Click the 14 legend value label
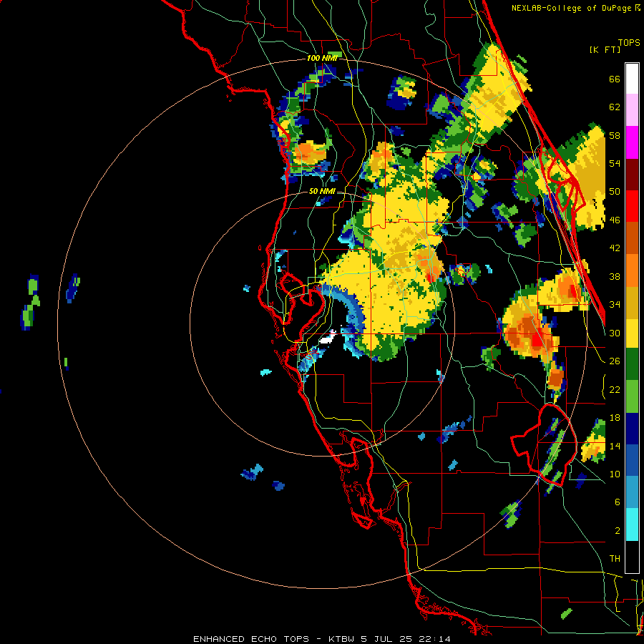This screenshot has height=644, width=644. coord(614,446)
